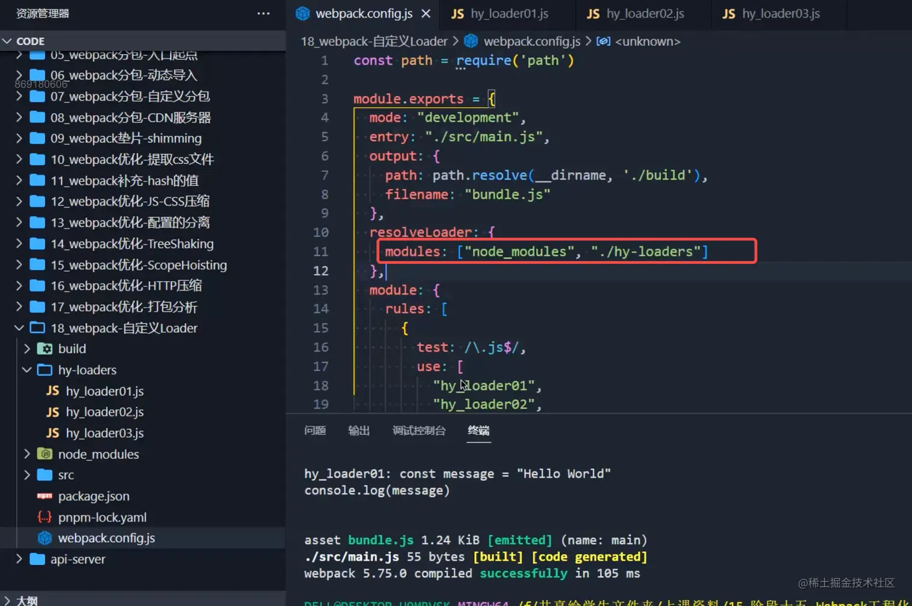
Task: Click the npm icon beside package.json
Action: coord(45,496)
